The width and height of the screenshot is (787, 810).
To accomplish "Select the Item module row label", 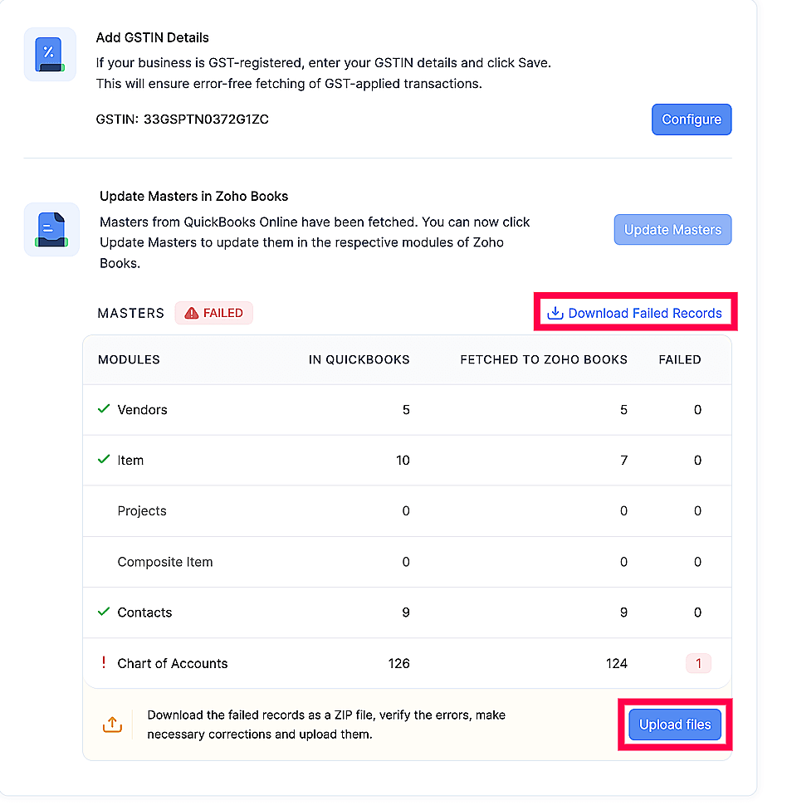I will [130, 461].
